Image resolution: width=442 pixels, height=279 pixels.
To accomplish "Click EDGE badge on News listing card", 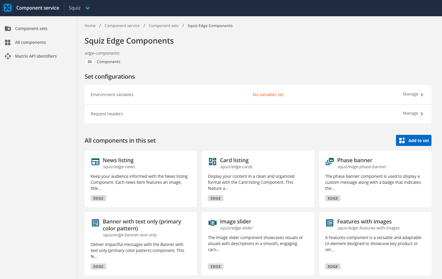I will (x=98, y=198).
